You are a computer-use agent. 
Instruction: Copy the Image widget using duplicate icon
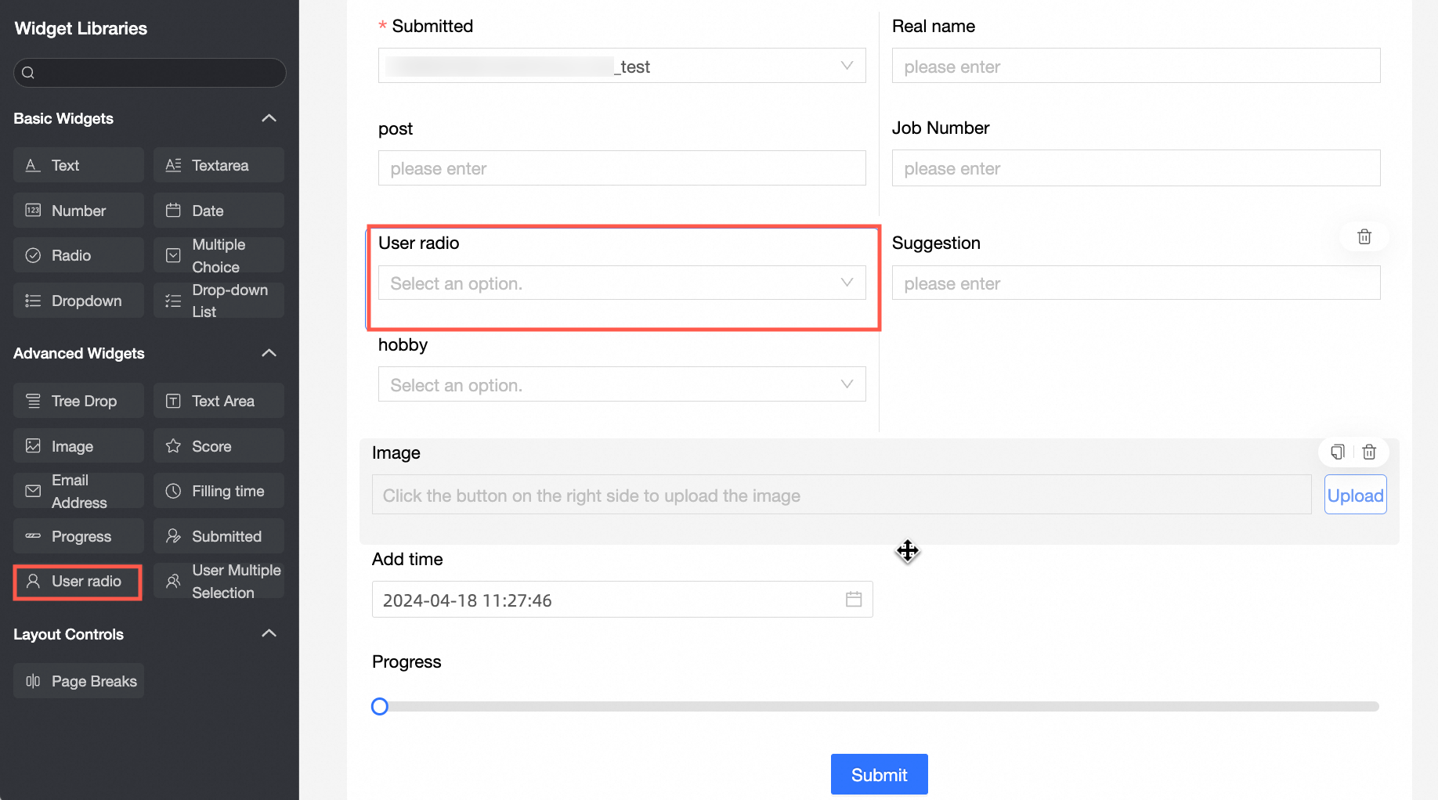[1337, 452]
